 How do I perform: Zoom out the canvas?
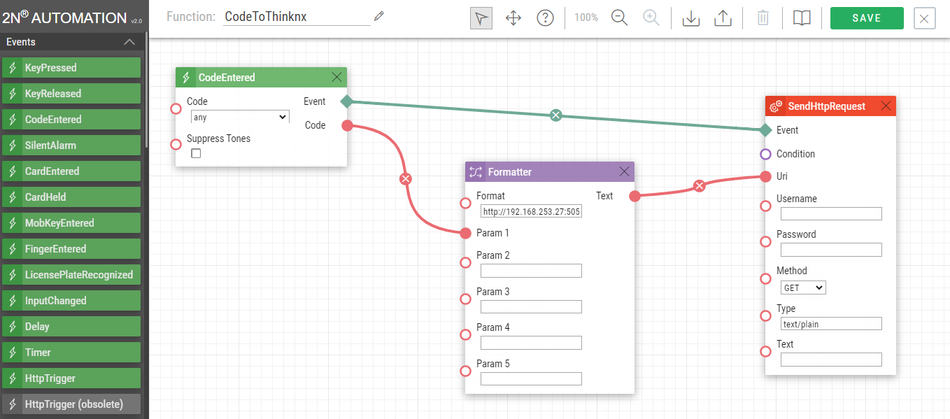click(619, 18)
